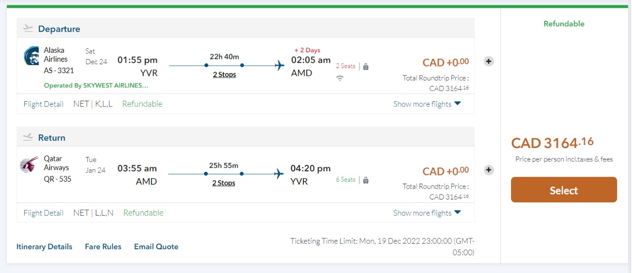Click the Departure takeoff plane icon

coord(28,29)
